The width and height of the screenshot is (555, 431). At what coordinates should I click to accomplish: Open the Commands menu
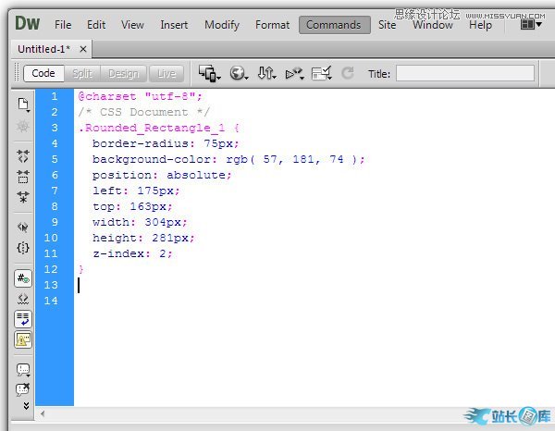334,25
